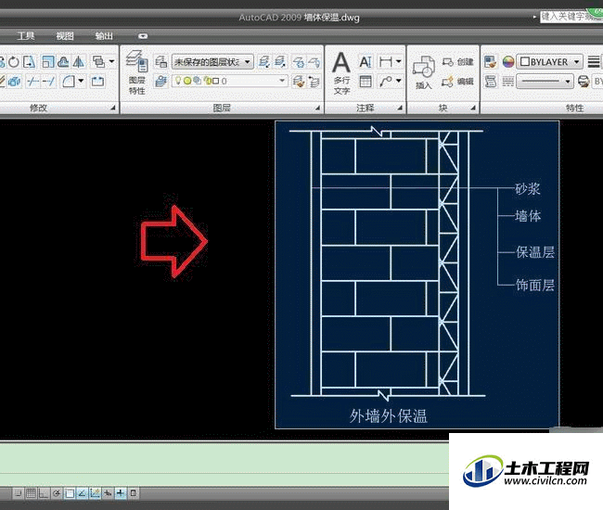Image resolution: width=603 pixels, height=510 pixels.
Task: Click the Layer Off icon
Action: point(314,61)
